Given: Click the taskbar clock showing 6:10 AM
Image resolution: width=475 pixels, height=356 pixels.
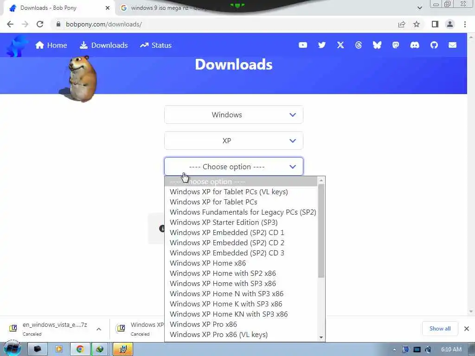Looking at the screenshot, I should point(451,350).
